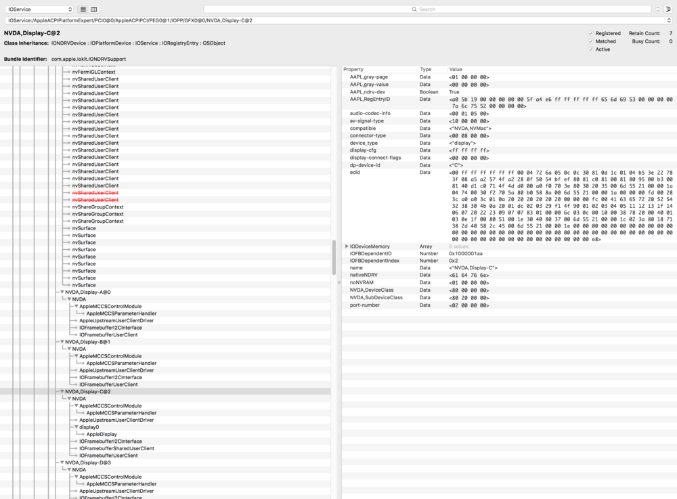Viewport: 677px width, 499px height.
Task: Click the split pane divider handle
Action: (x=339, y=282)
